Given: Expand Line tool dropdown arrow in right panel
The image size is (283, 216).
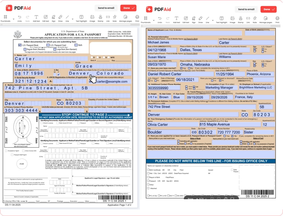Looking at the screenshot, I should 213,20.
